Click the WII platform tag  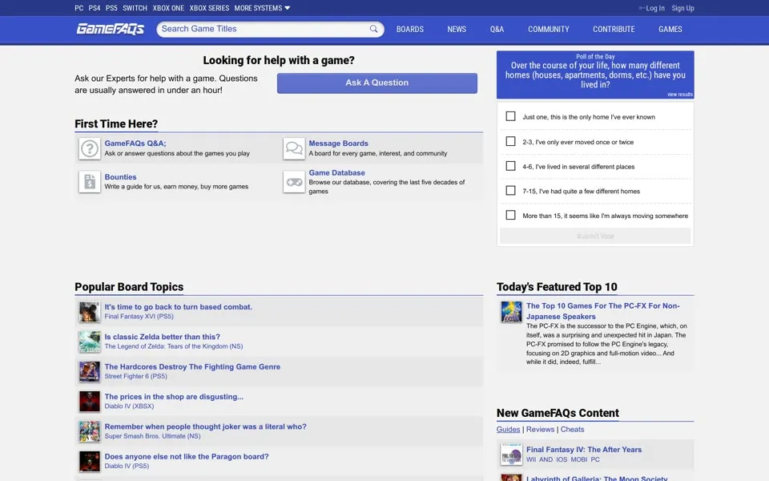531,460
